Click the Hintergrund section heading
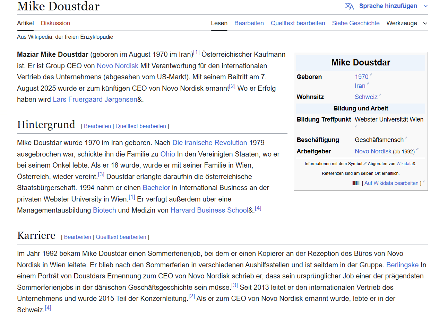The image size is (439, 322). (46, 124)
